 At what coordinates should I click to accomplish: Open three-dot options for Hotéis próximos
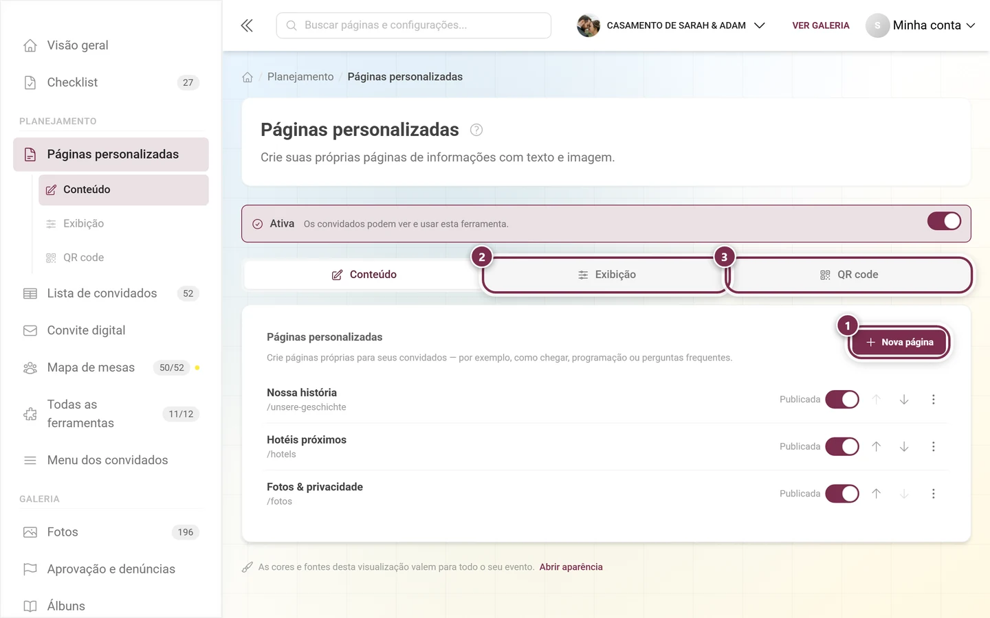(933, 446)
